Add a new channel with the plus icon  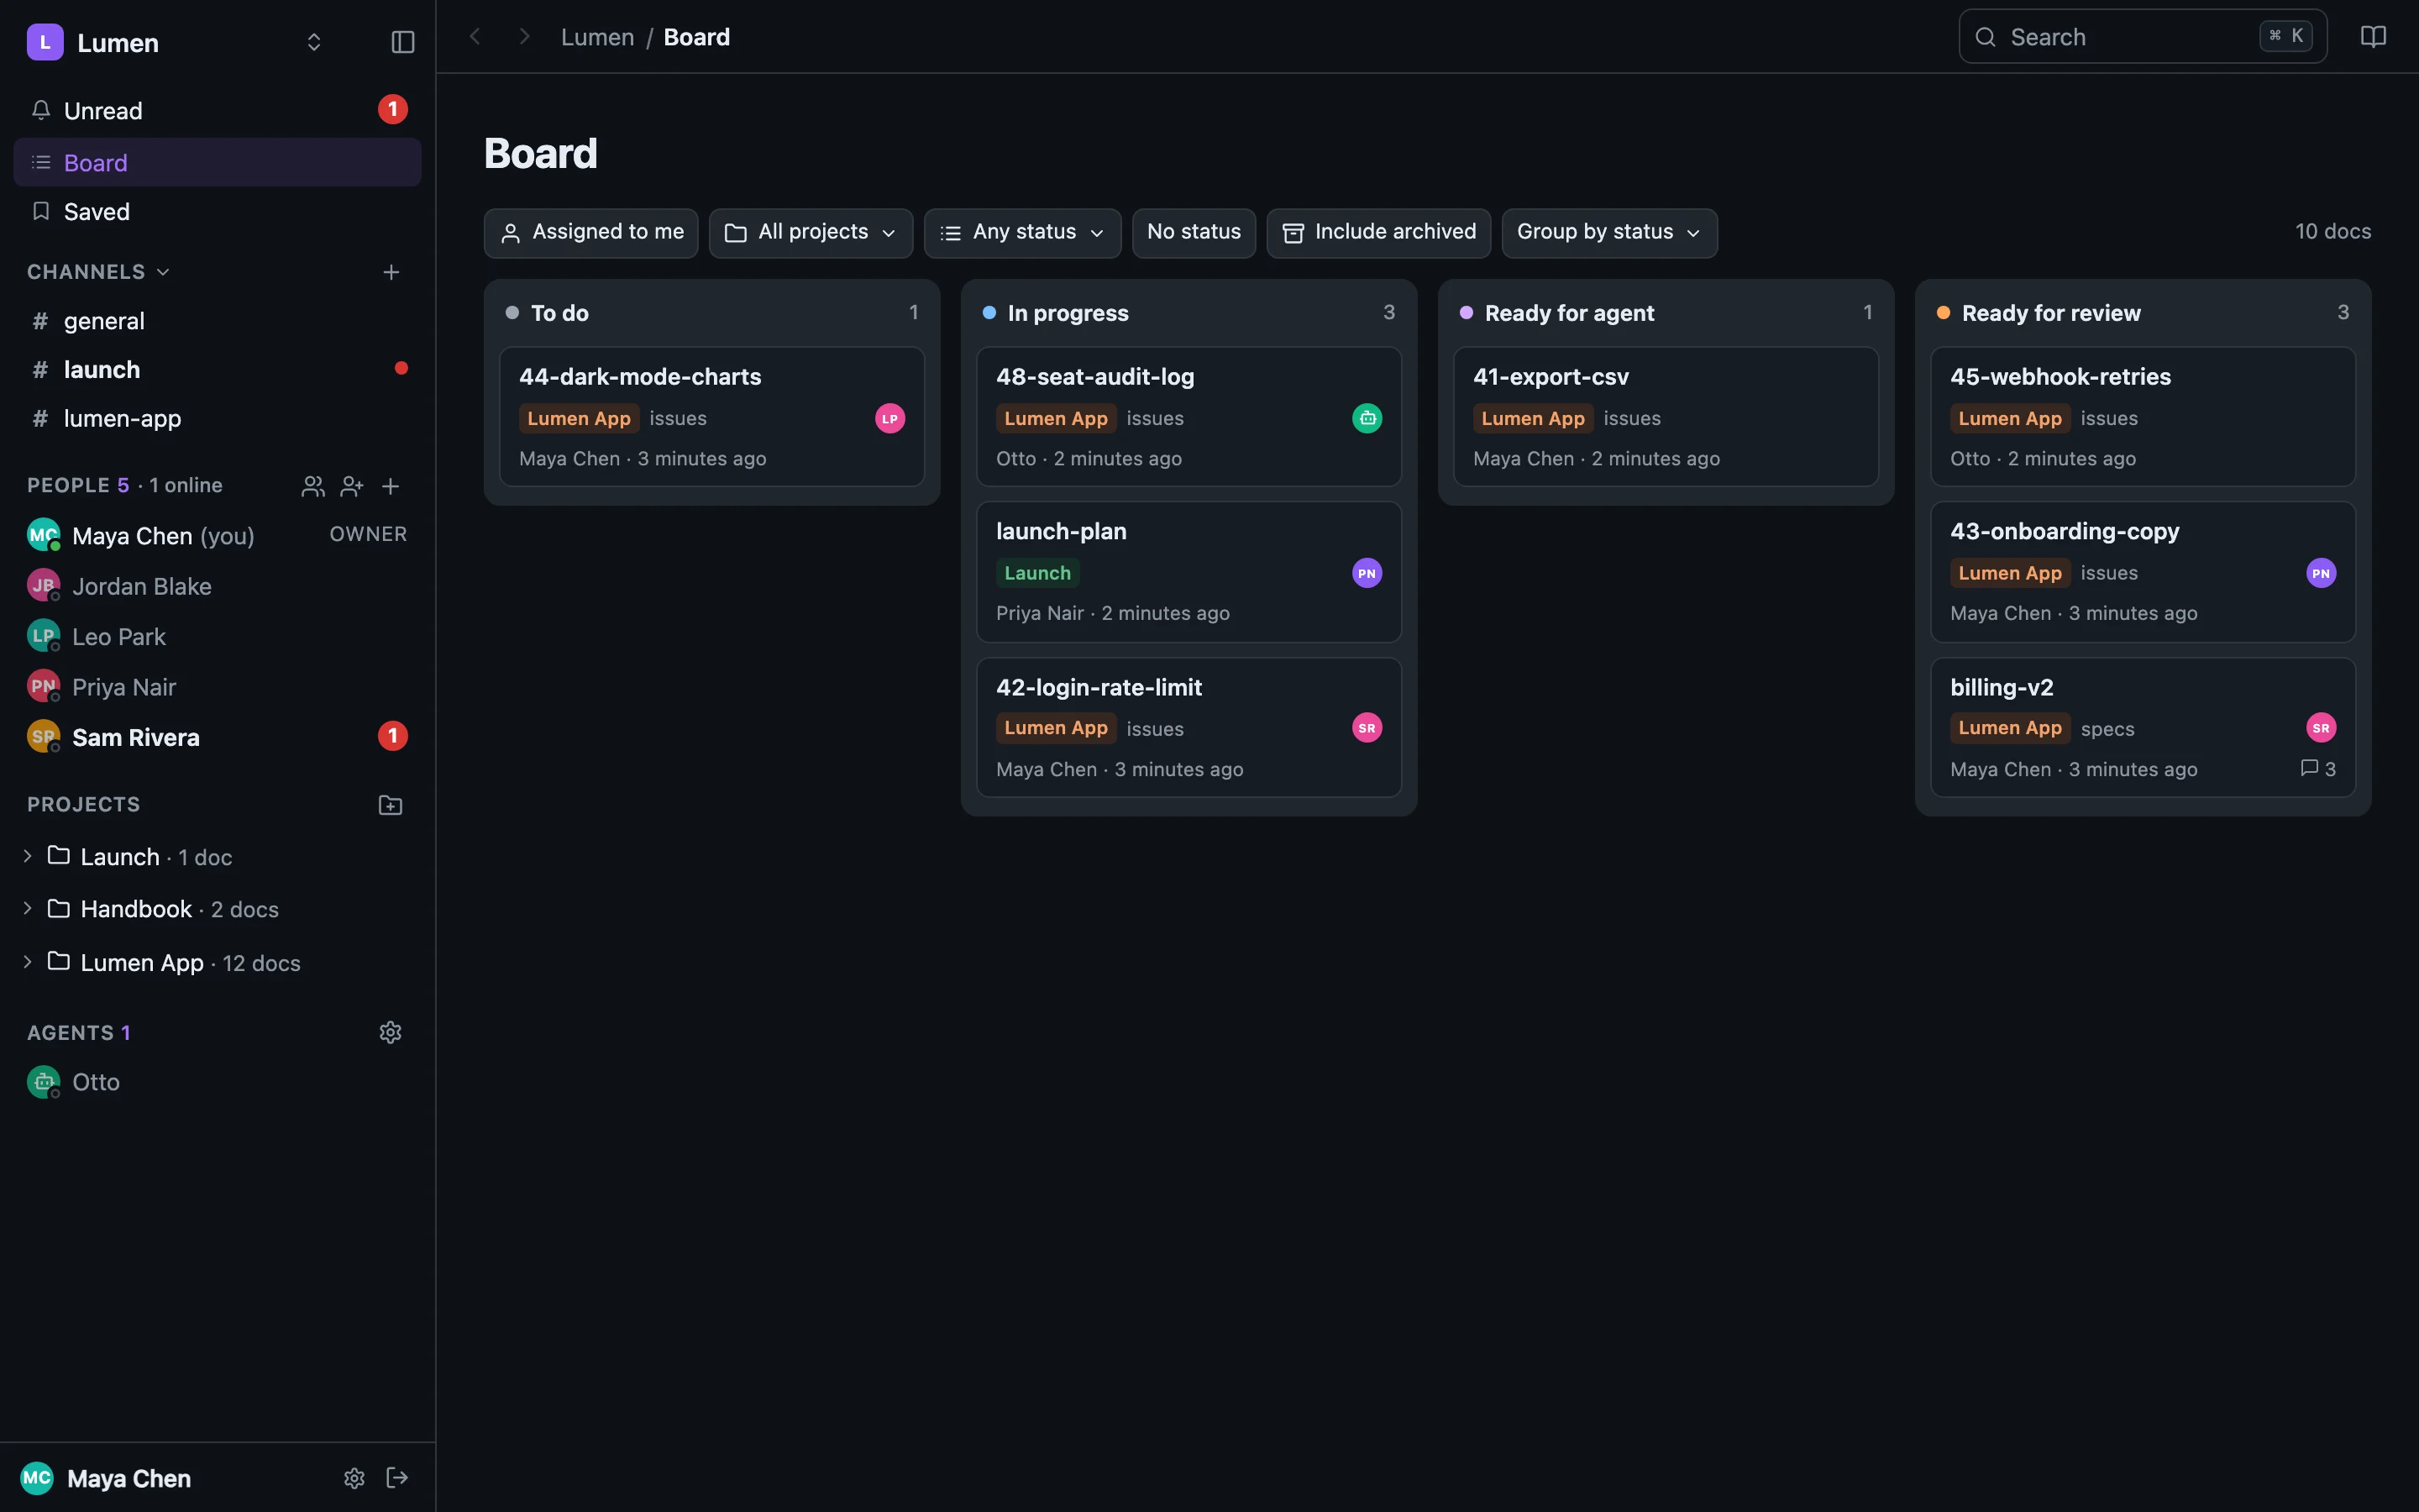[x=391, y=272]
